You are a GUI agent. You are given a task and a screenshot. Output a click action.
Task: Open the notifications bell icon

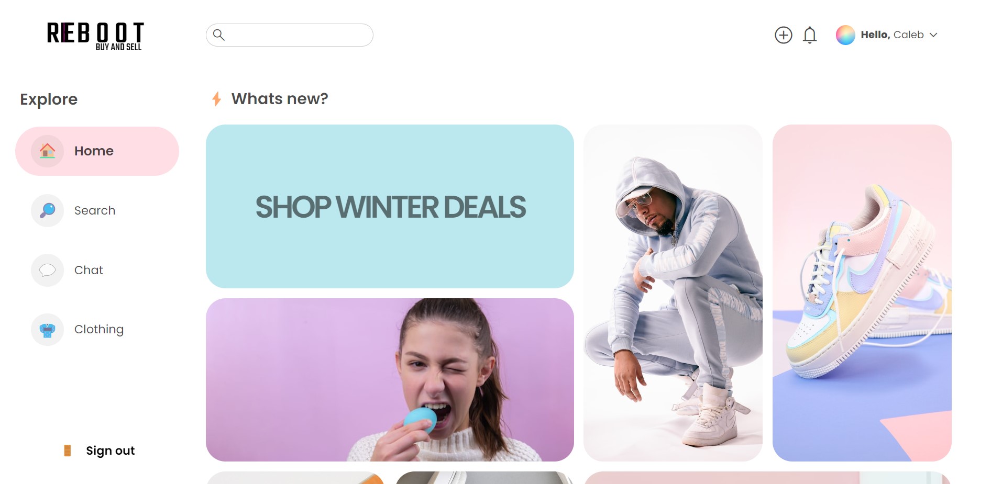pyautogui.click(x=810, y=35)
